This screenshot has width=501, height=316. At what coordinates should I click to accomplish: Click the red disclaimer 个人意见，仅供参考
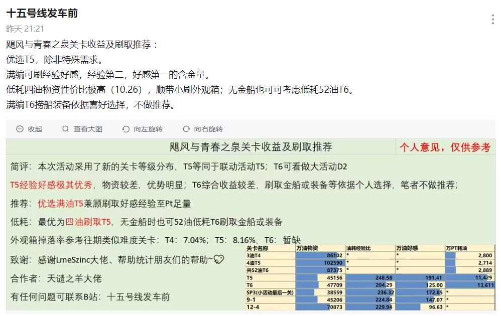point(445,146)
